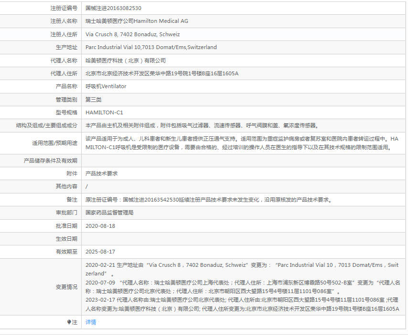
Task: Click the 型号规格 label
Action: pos(66,112)
